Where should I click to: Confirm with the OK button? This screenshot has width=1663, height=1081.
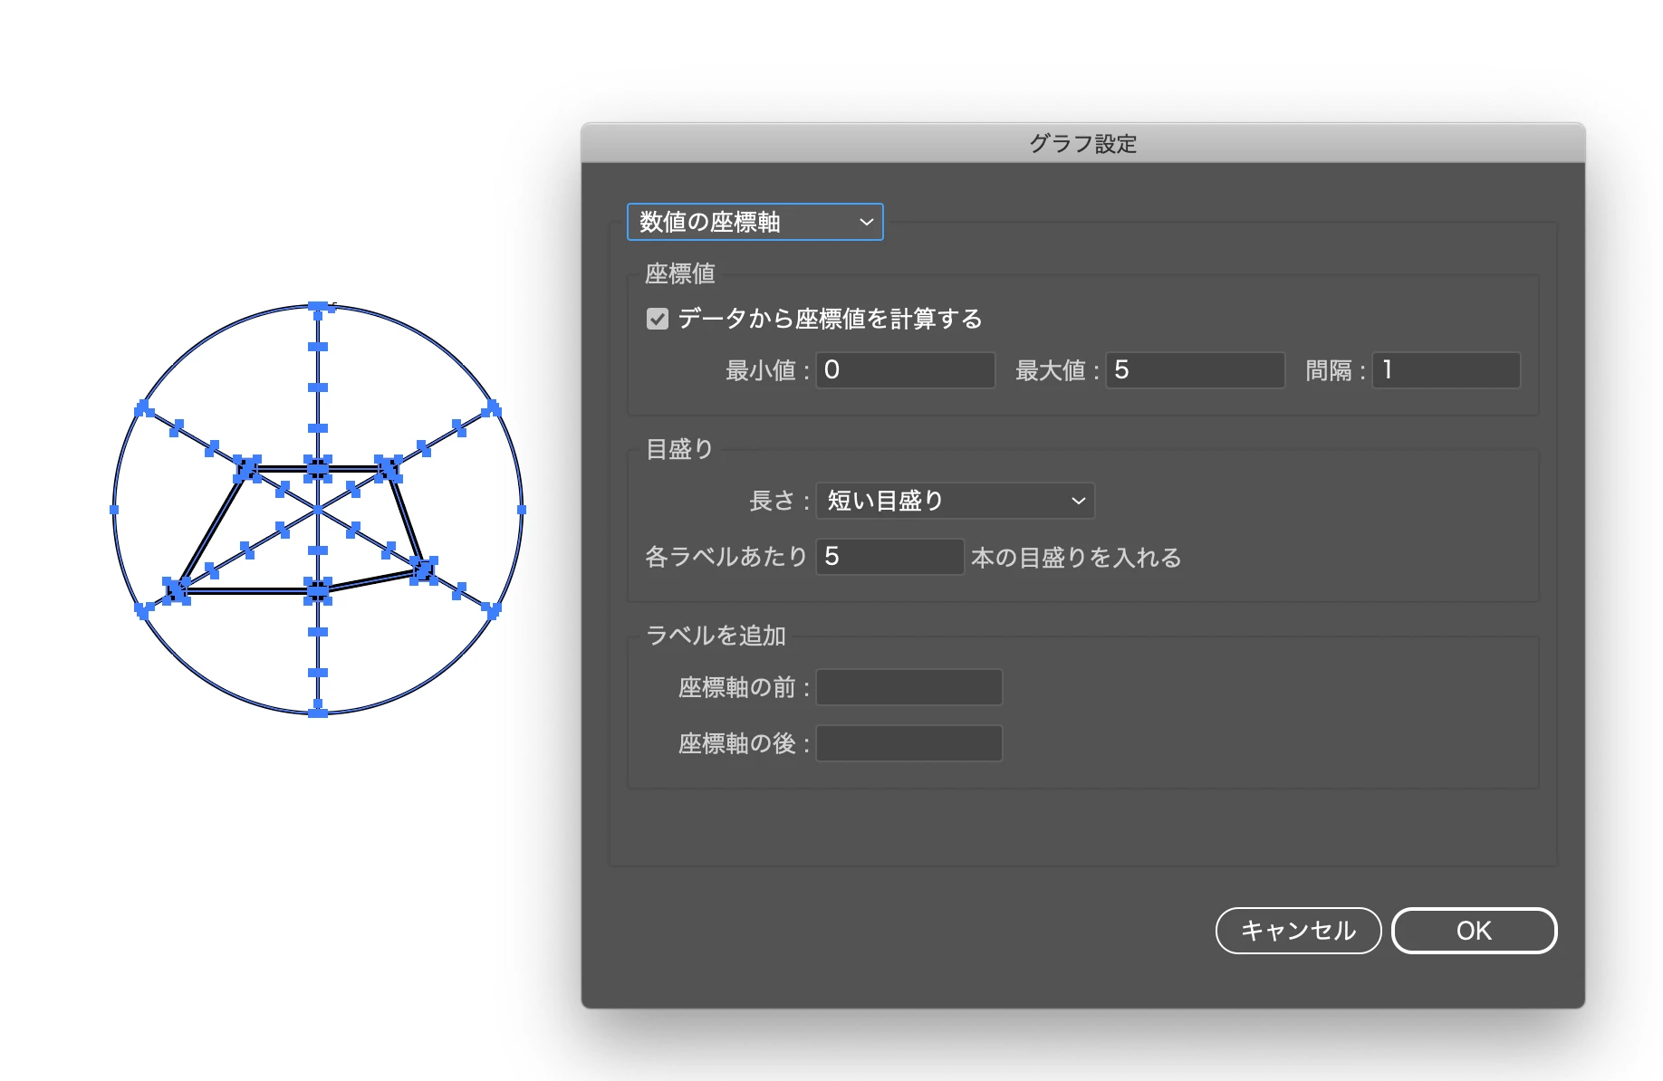[x=1474, y=931]
